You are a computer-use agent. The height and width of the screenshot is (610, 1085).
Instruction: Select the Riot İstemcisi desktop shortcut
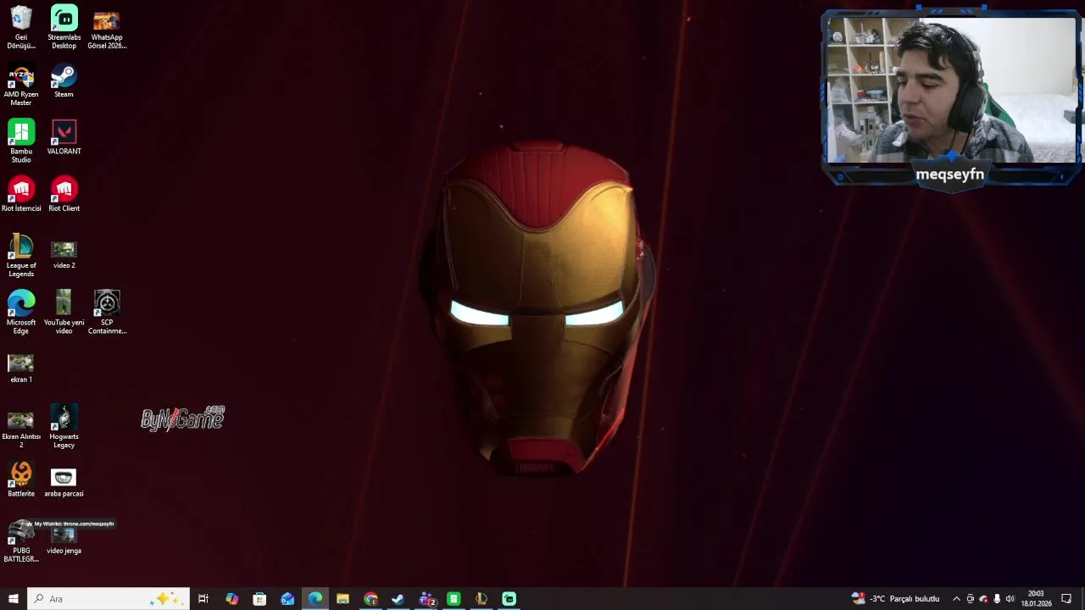coord(21,195)
